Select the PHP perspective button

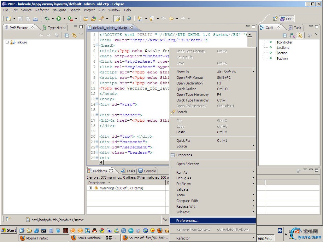point(286,19)
